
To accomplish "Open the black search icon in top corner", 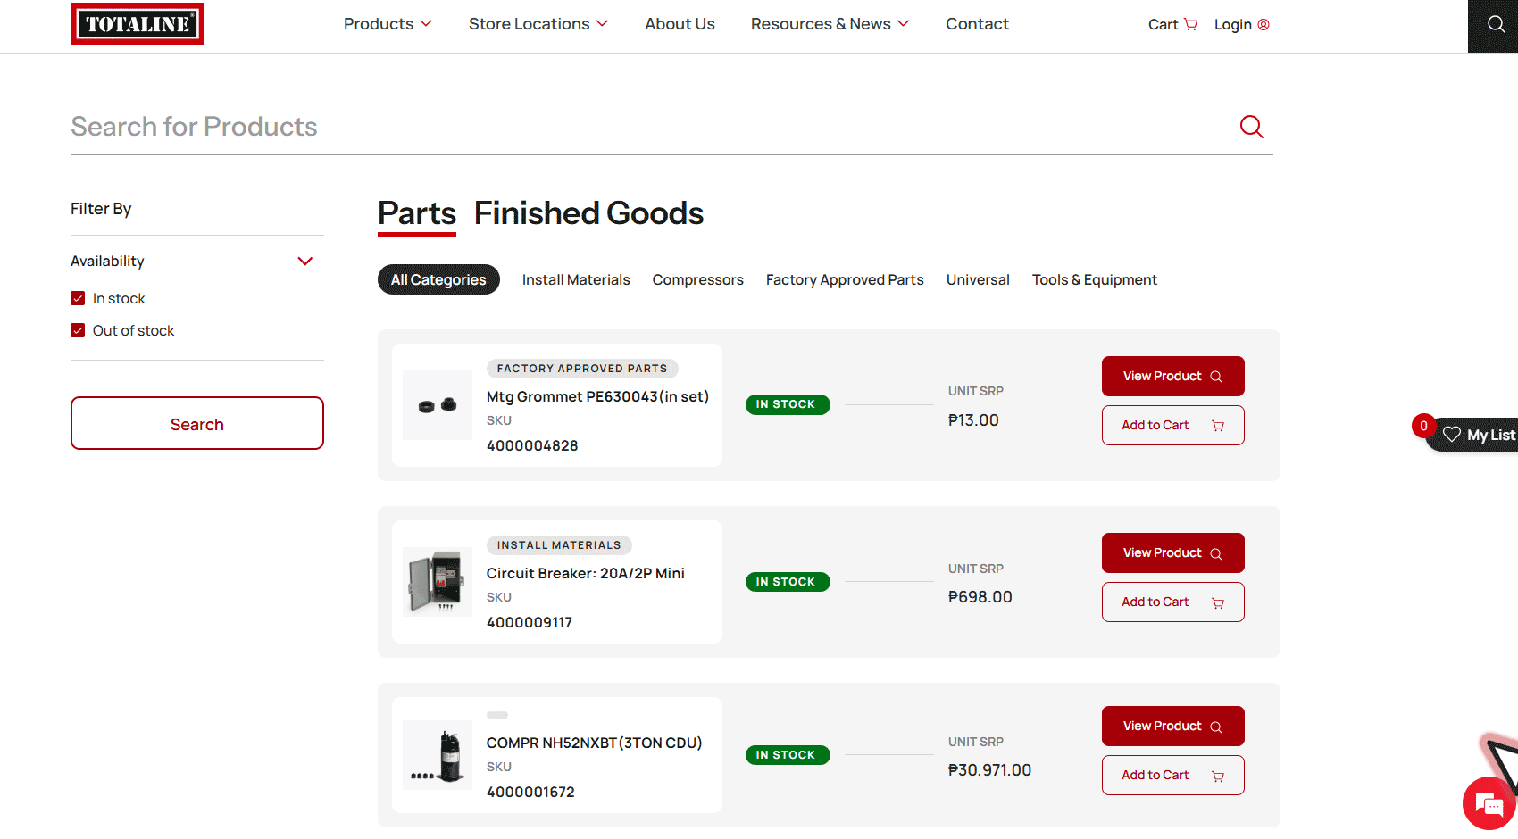I will tap(1496, 25).
